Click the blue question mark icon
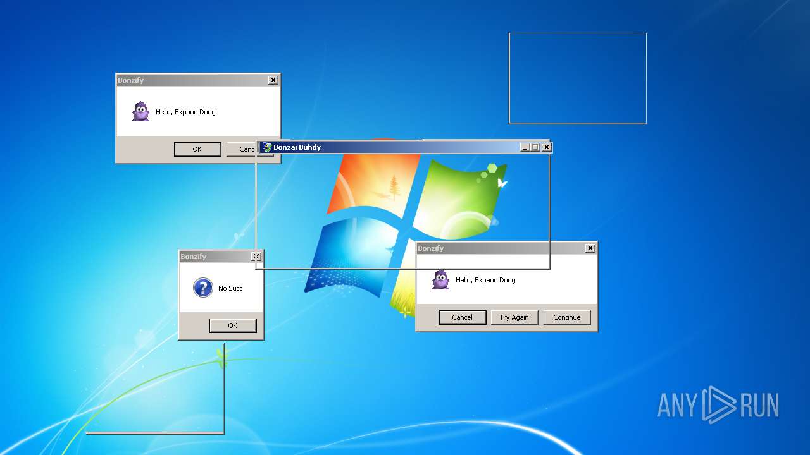Viewport: 810px width, 455px height. (x=202, y=288)
